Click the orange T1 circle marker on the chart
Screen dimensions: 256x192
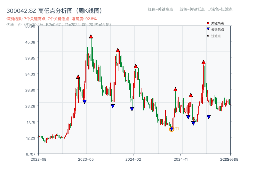point(172,130)
